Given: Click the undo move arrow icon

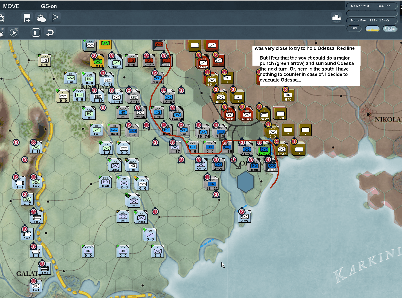Looking at the screenshot, I should (50, 32).
